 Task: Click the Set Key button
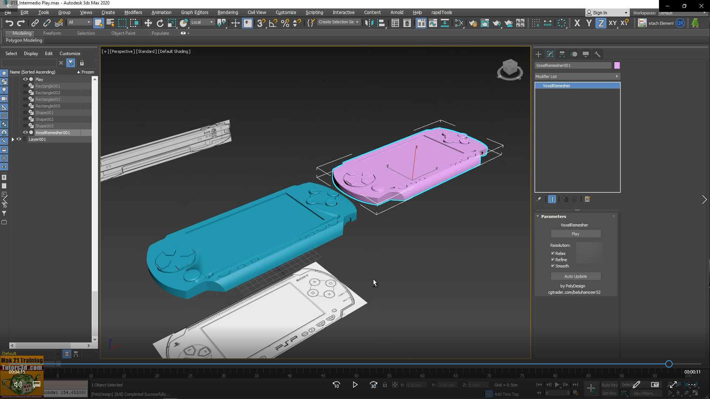tap(609, 393)
